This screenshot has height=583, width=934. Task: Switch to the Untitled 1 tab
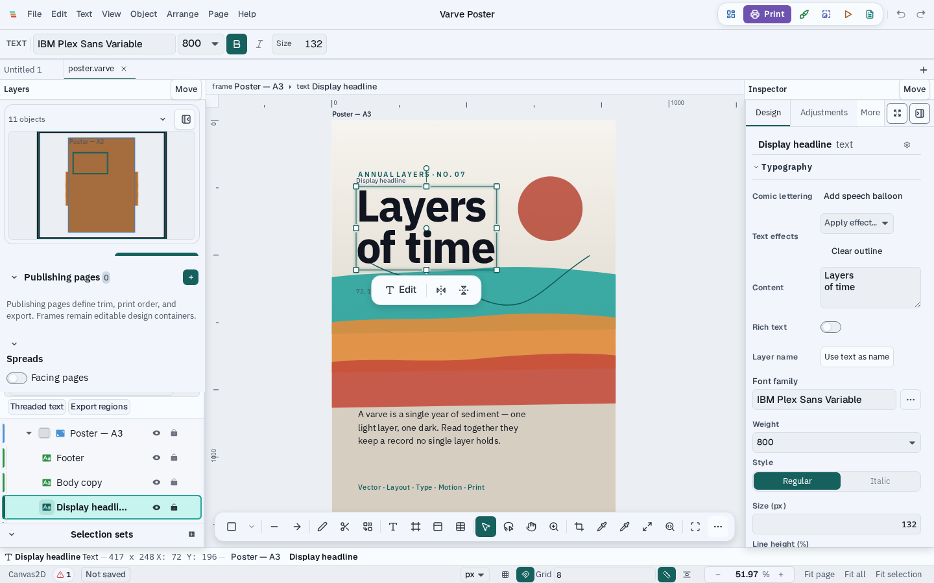(x=23, y=69)
